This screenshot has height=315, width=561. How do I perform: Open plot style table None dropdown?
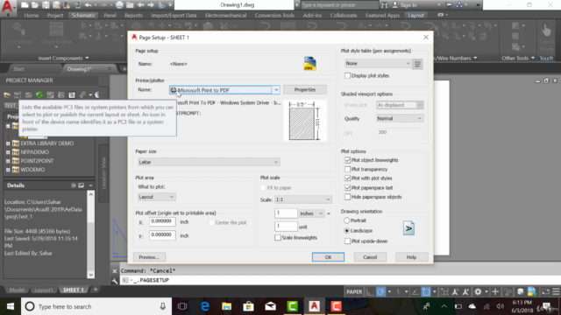tap(378, 63)
